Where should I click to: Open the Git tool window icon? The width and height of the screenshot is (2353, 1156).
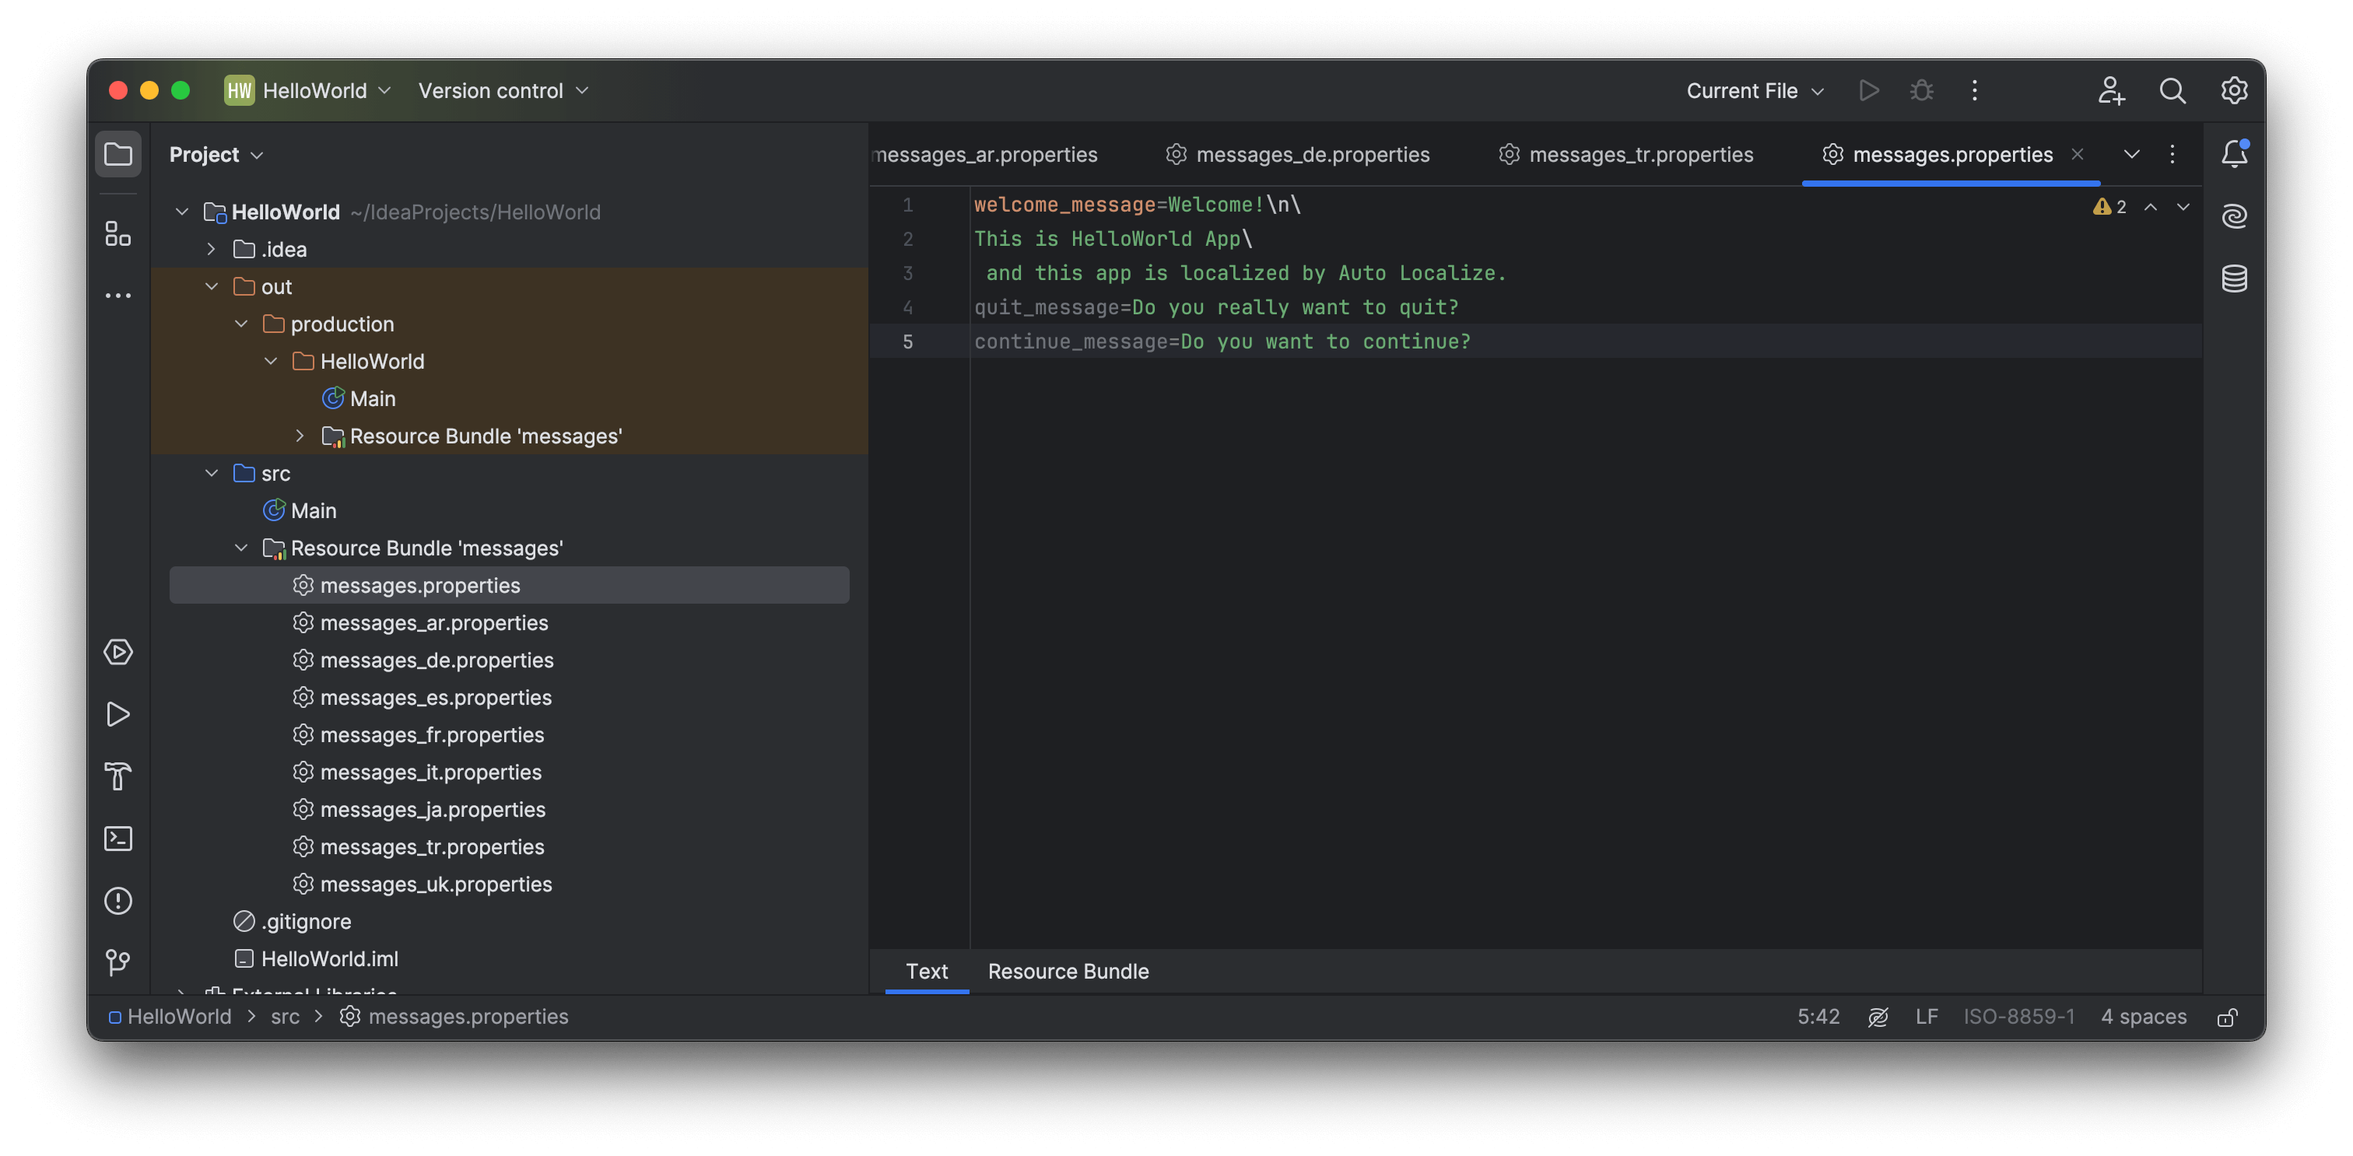tap(117, 962)
